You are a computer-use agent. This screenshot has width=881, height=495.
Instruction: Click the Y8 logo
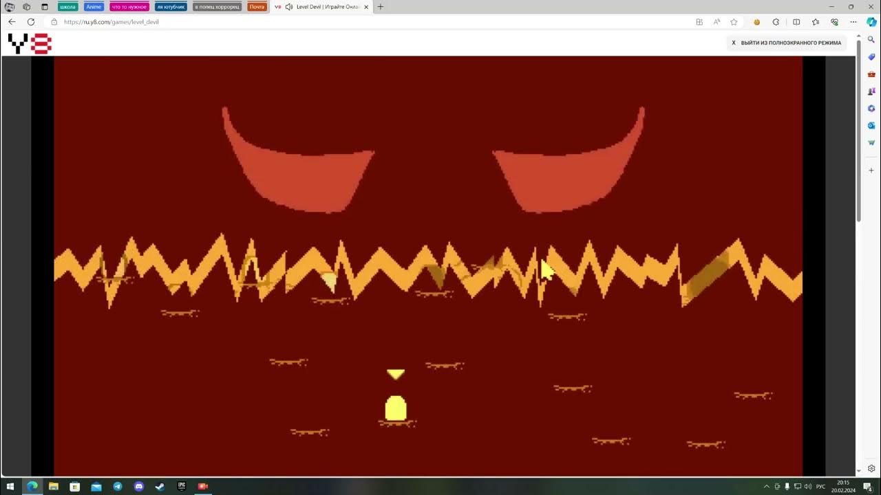click(30, 44)
